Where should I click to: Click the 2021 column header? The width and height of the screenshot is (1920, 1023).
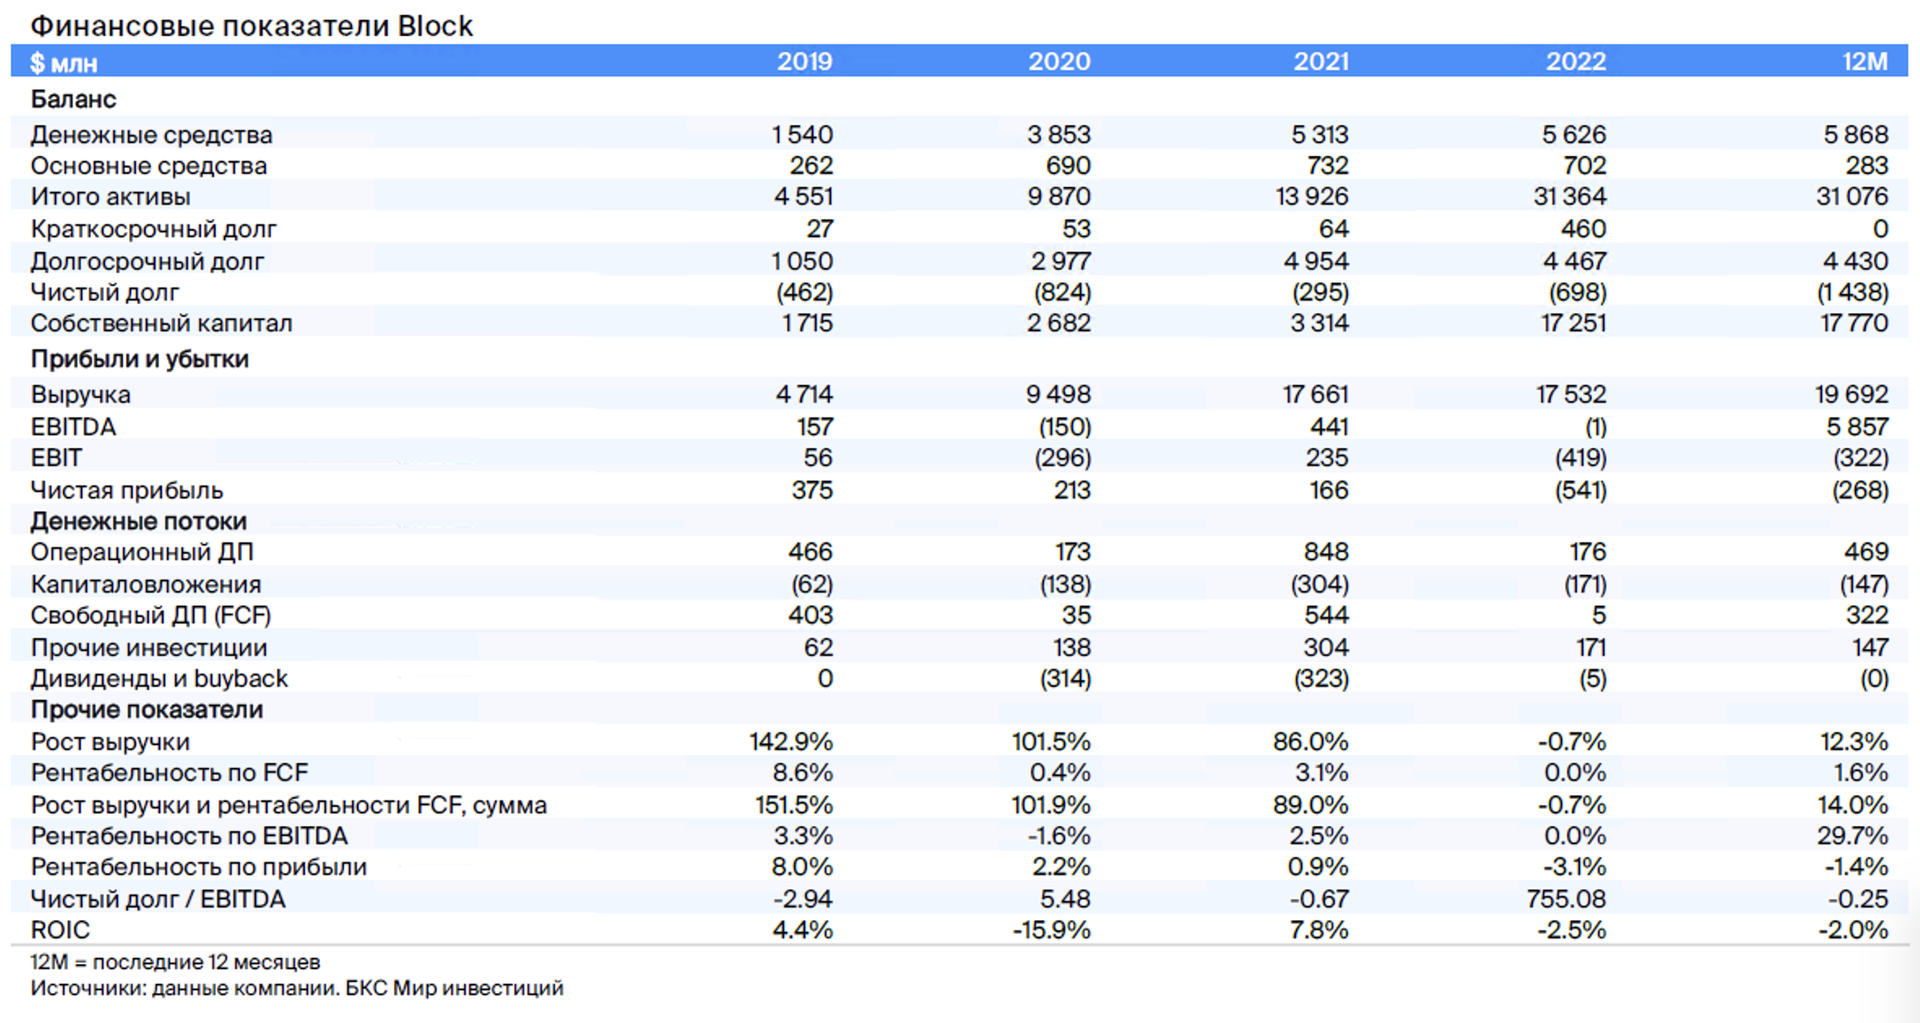[1321, 62]
